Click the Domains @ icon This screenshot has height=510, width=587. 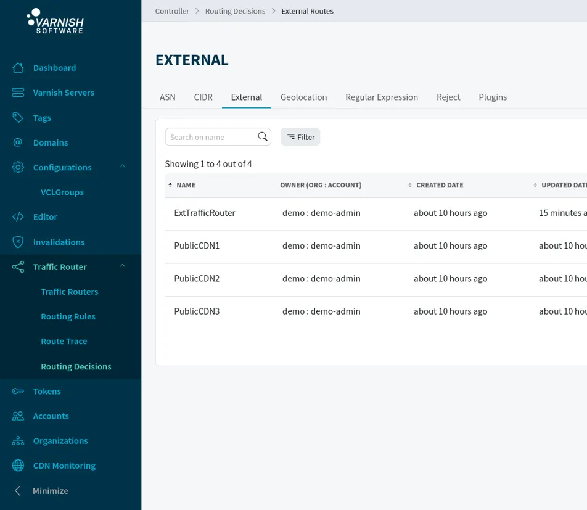point(18,142)
